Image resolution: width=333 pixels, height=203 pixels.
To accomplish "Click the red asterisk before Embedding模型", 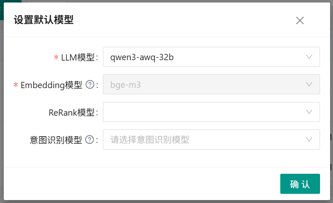I will pyautogui.click(x=16, y=85).
